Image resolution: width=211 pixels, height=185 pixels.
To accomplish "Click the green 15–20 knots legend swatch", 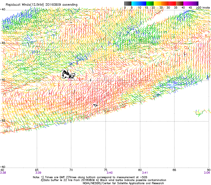I will click(150, 3).
